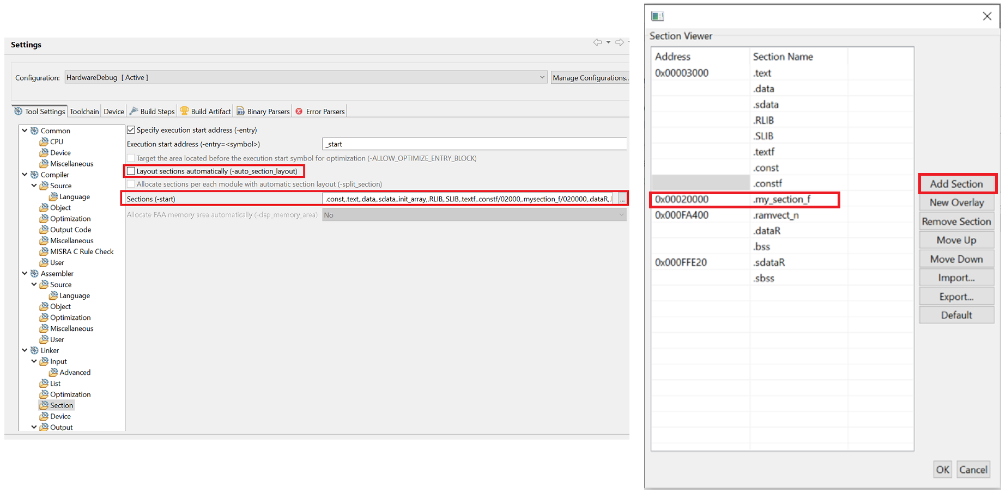Click the Build Steps tab icon

click(x=134, y=111)
